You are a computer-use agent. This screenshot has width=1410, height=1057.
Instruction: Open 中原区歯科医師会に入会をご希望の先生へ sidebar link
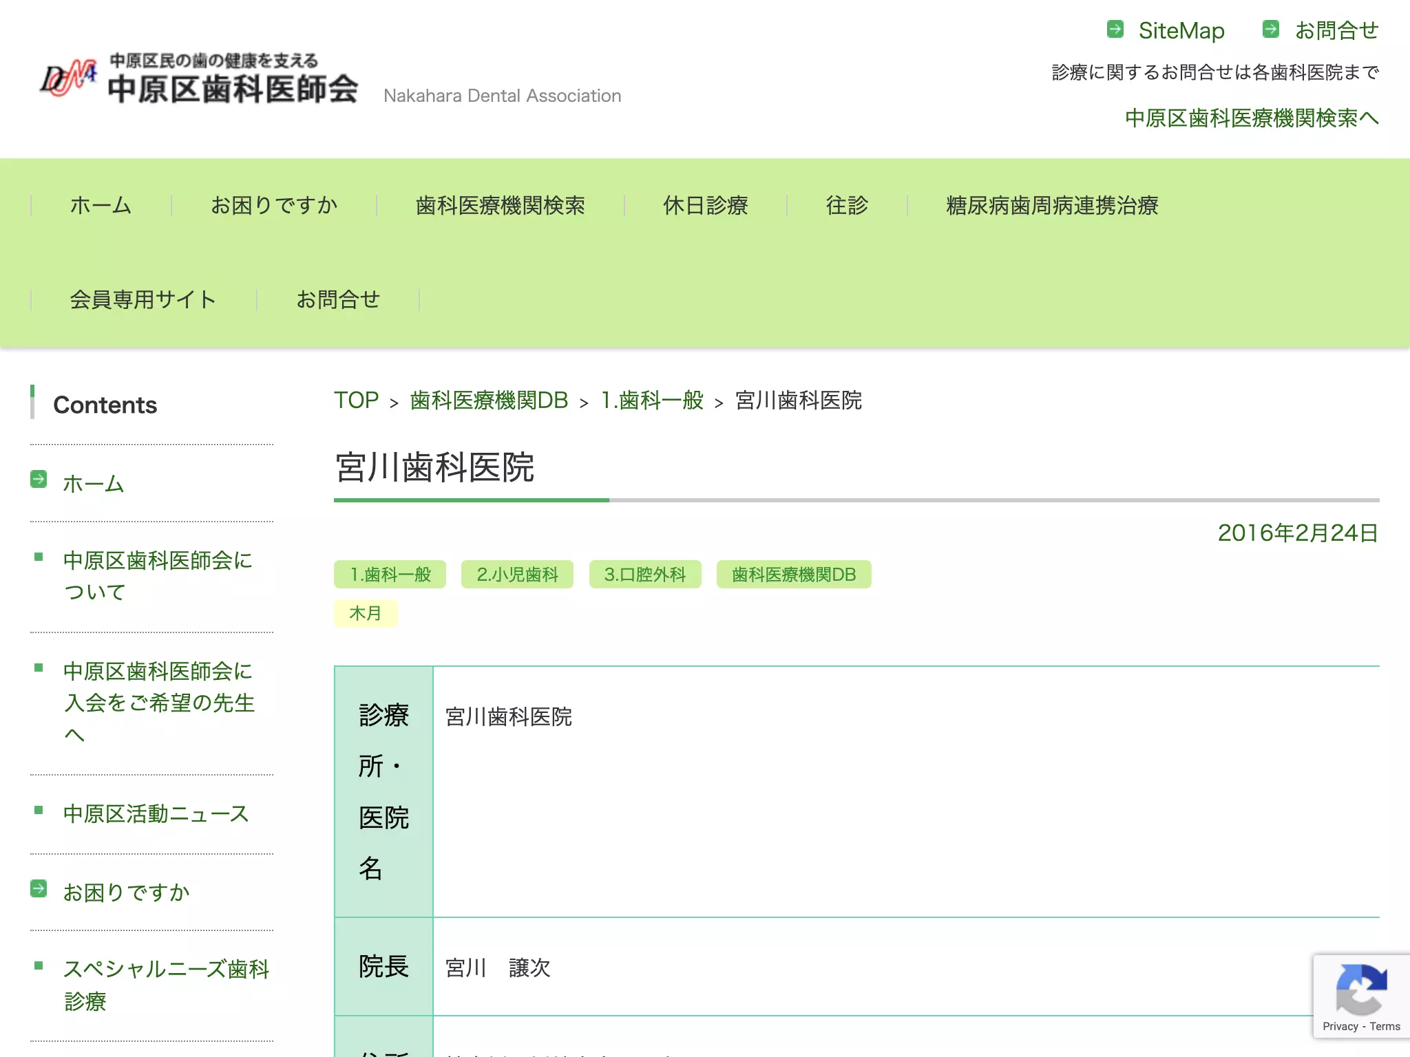point(159,703)
